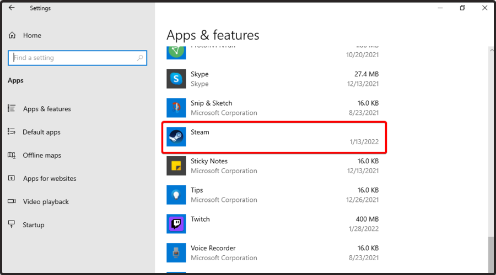Restore down the Settings window

click(462, 8)
